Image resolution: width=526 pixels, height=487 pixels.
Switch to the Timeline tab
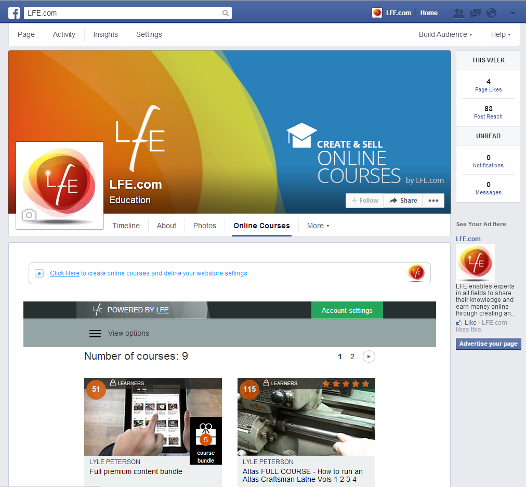tap(126, 226)
